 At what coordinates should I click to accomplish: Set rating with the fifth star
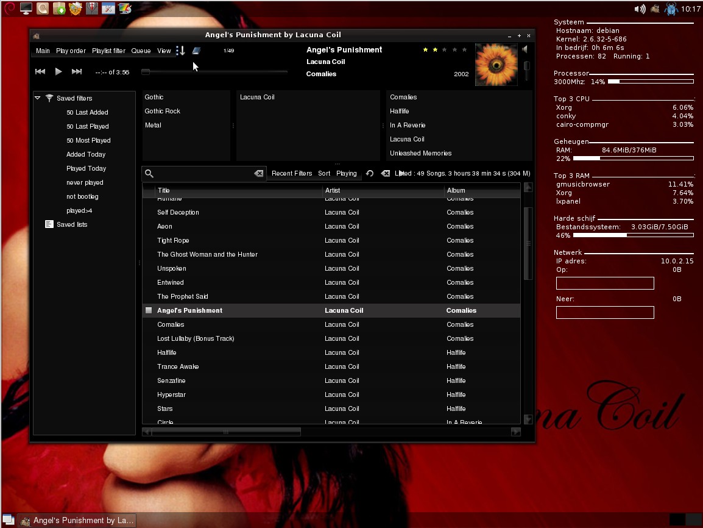pos(464,50)
